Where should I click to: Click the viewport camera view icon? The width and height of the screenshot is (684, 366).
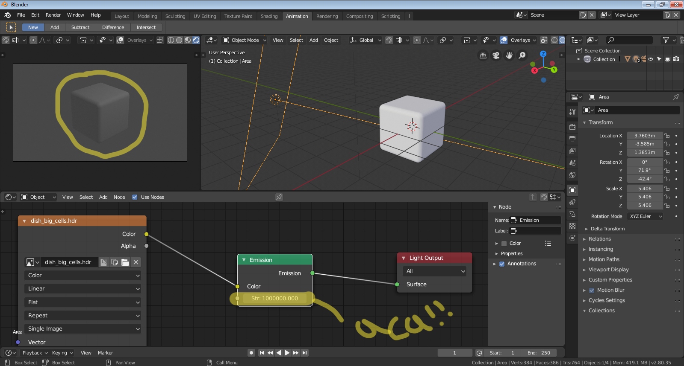pyautogui.click(x=496, y=55)
